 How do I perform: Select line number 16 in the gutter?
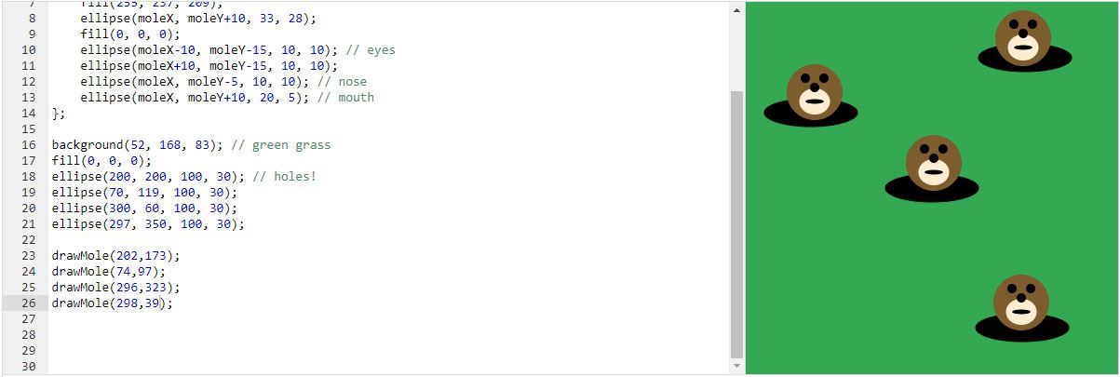click(28, 144)
